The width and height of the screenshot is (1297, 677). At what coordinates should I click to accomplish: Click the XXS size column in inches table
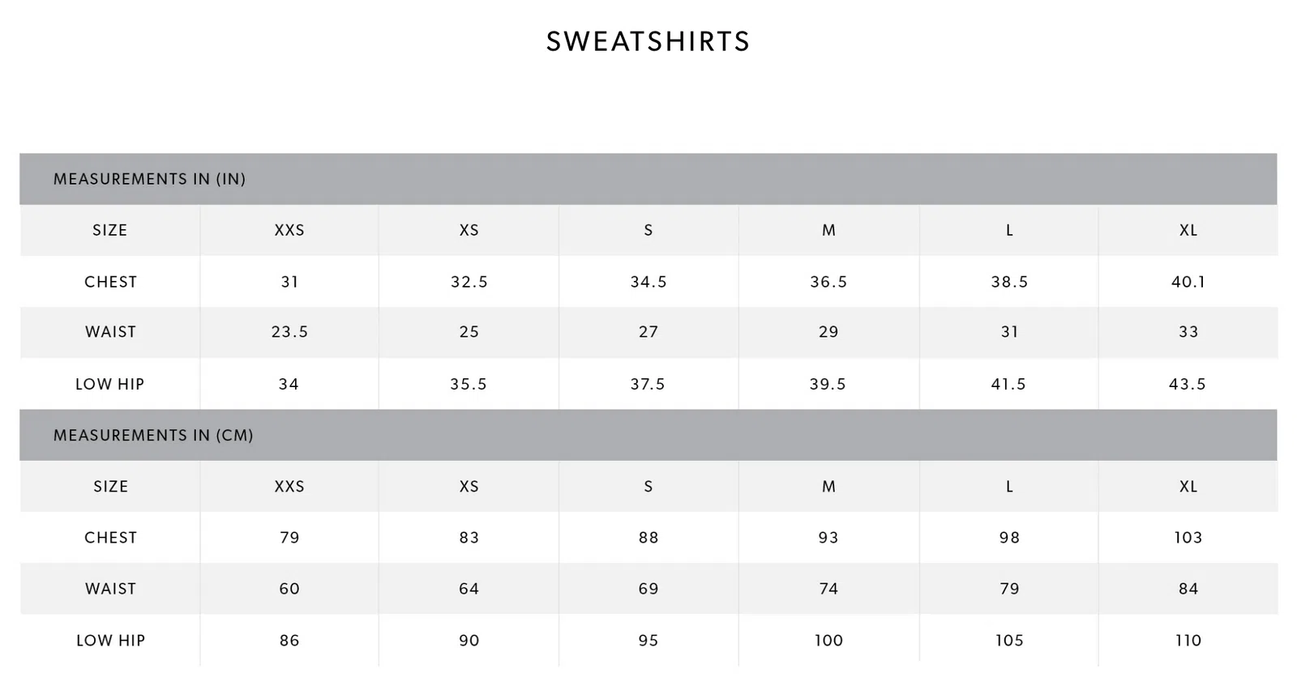pyautogui.click(x=289, y=231)
